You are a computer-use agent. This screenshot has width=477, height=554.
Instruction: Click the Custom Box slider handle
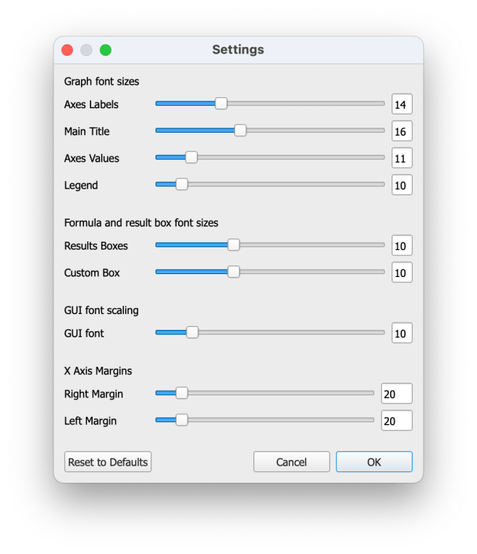(x=233, y=272)
